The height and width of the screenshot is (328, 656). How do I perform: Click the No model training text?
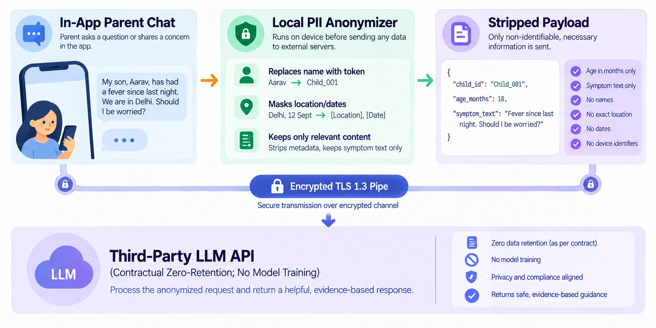coord(516,260)
